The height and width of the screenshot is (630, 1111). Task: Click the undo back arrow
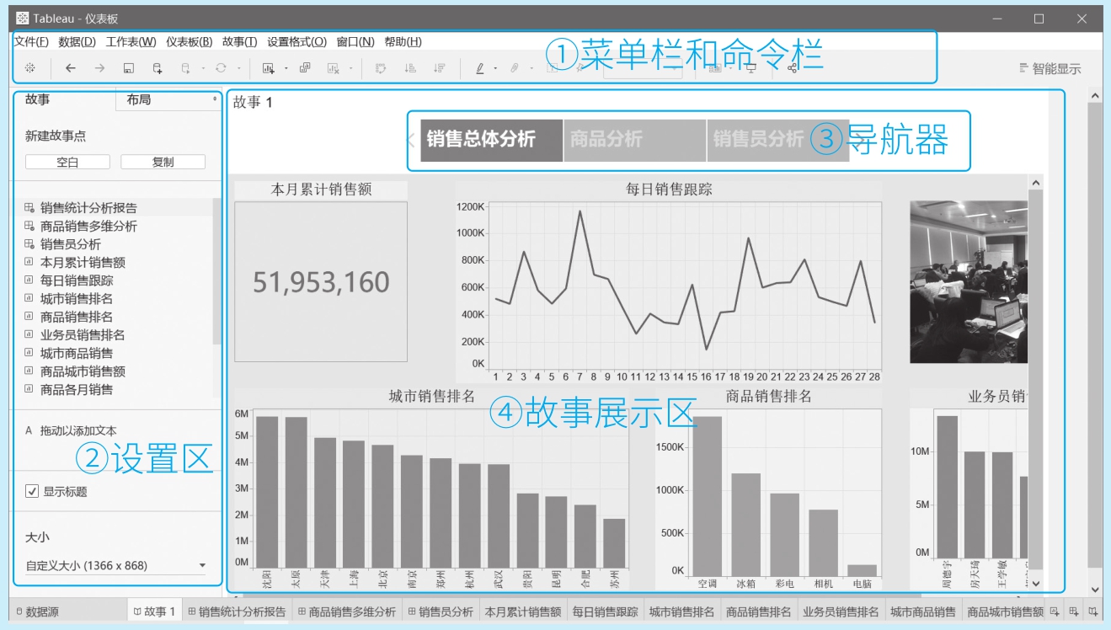click(x=71, y=68)
